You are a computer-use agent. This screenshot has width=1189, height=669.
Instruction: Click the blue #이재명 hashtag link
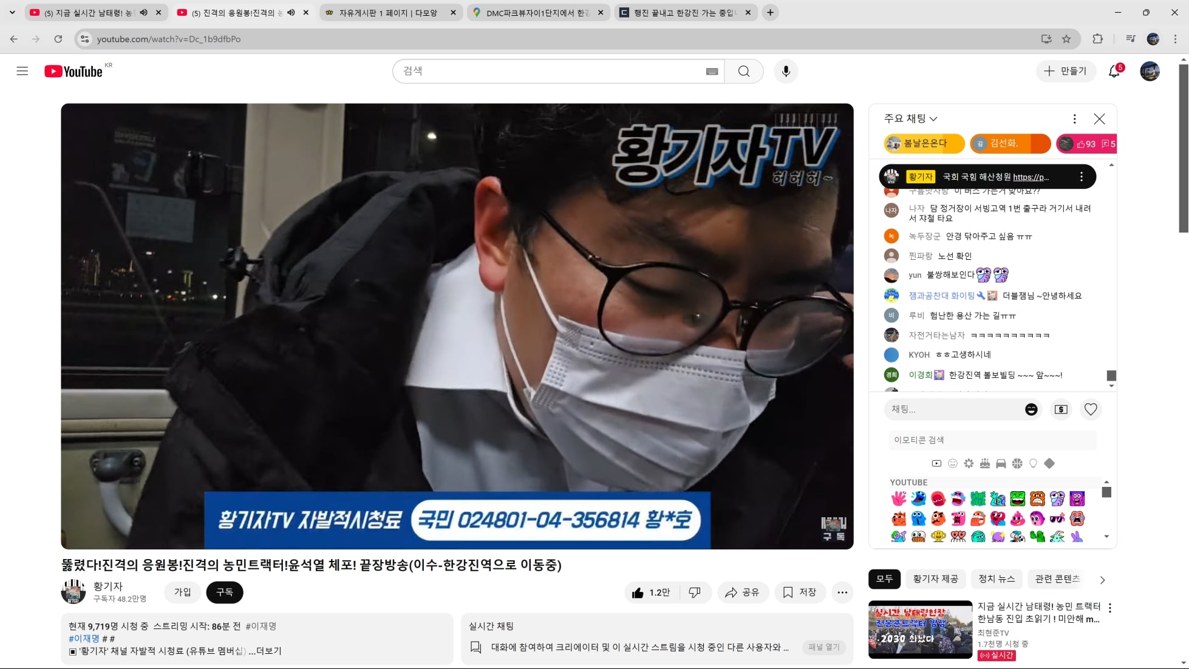pos(84,638)
